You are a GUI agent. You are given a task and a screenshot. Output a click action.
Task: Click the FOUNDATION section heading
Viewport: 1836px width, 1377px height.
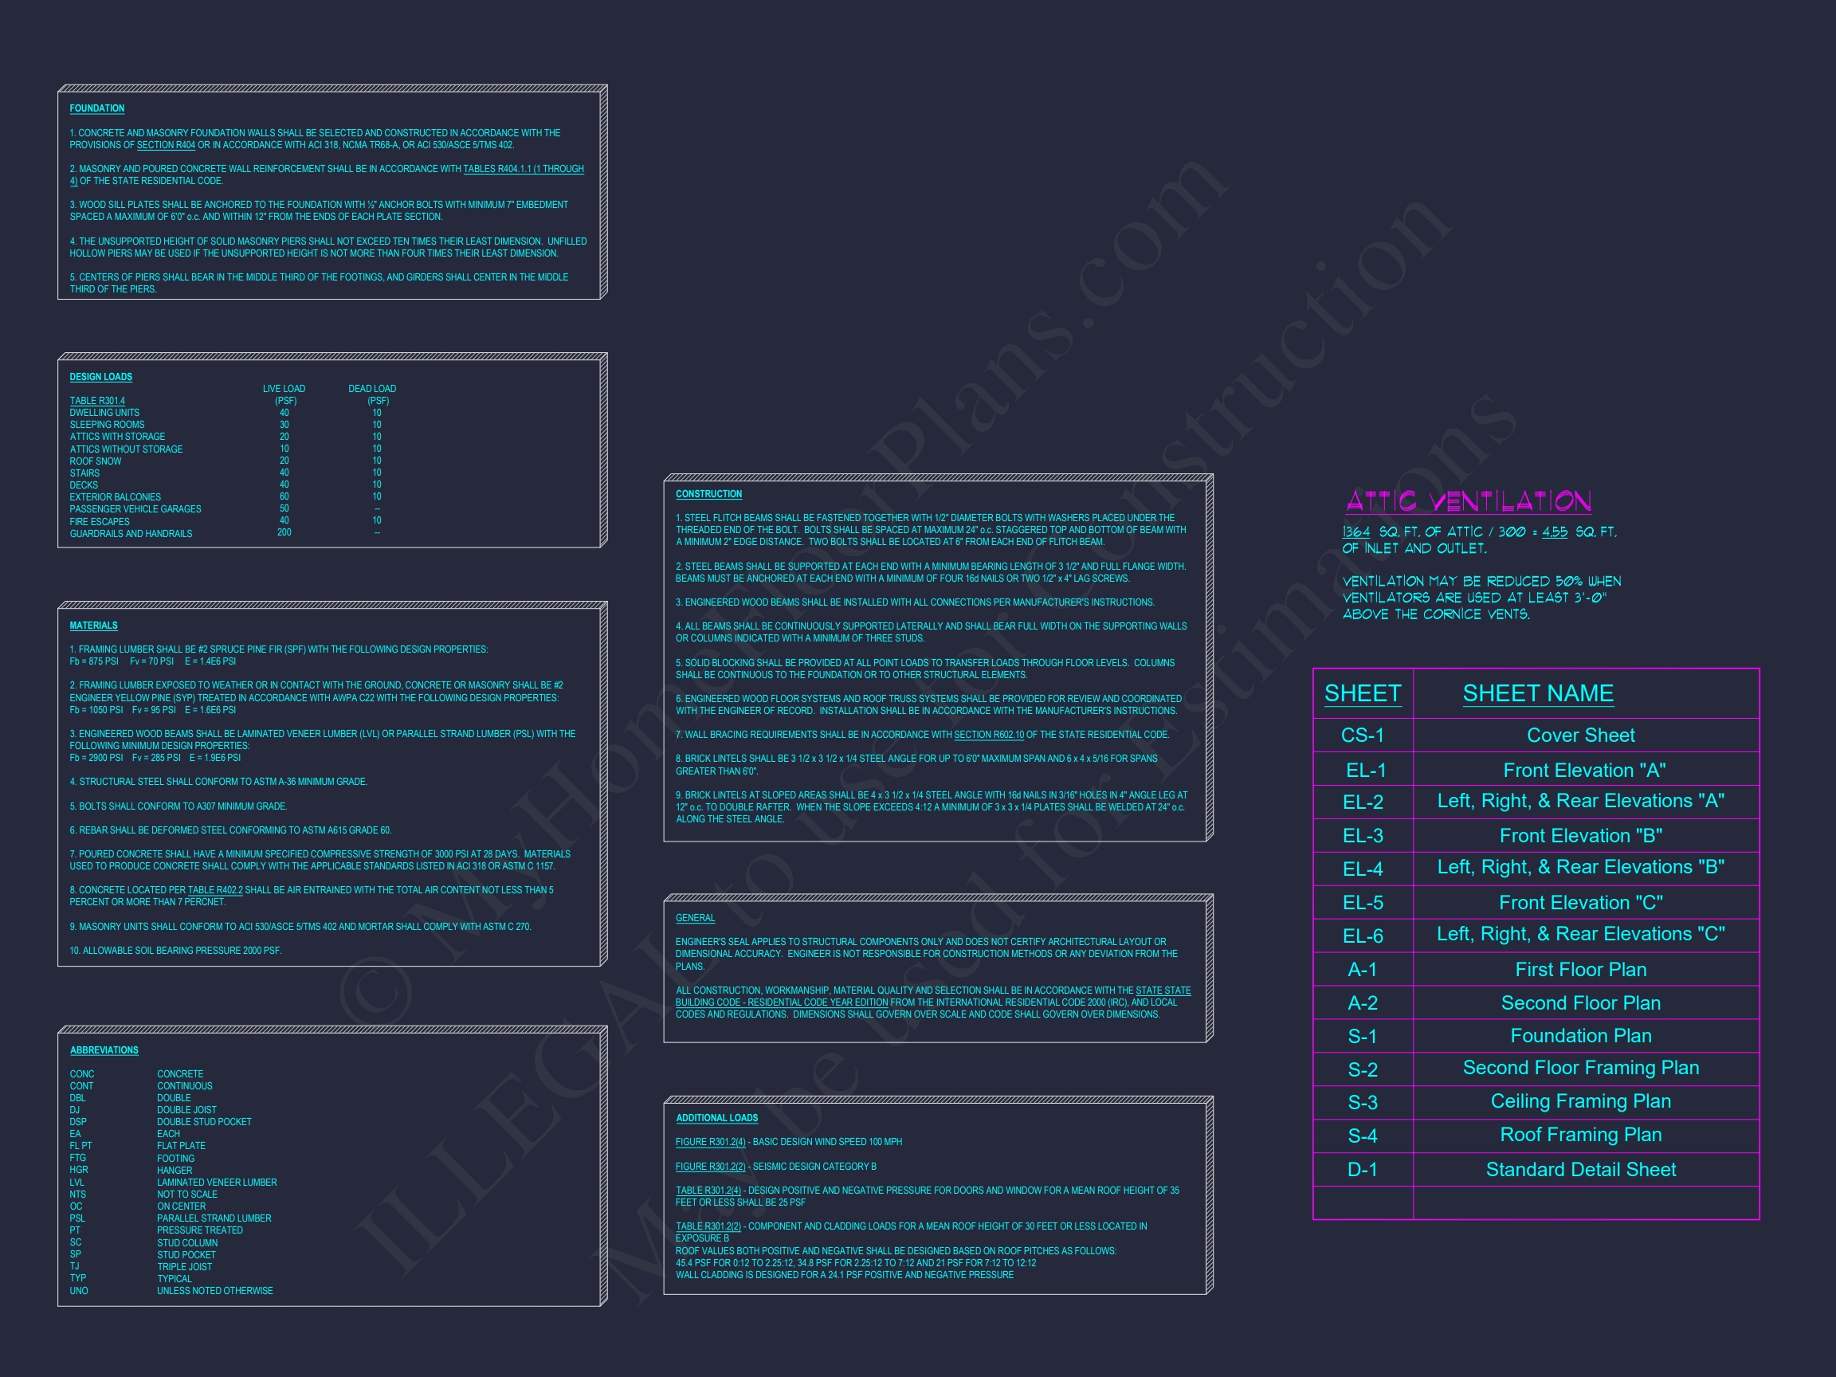[97, 108]
